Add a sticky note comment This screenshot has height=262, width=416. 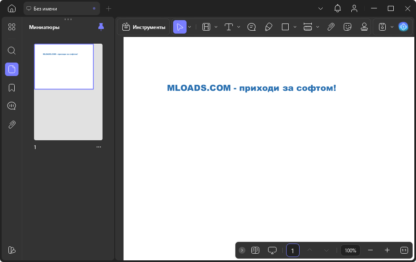click(252, 27)
